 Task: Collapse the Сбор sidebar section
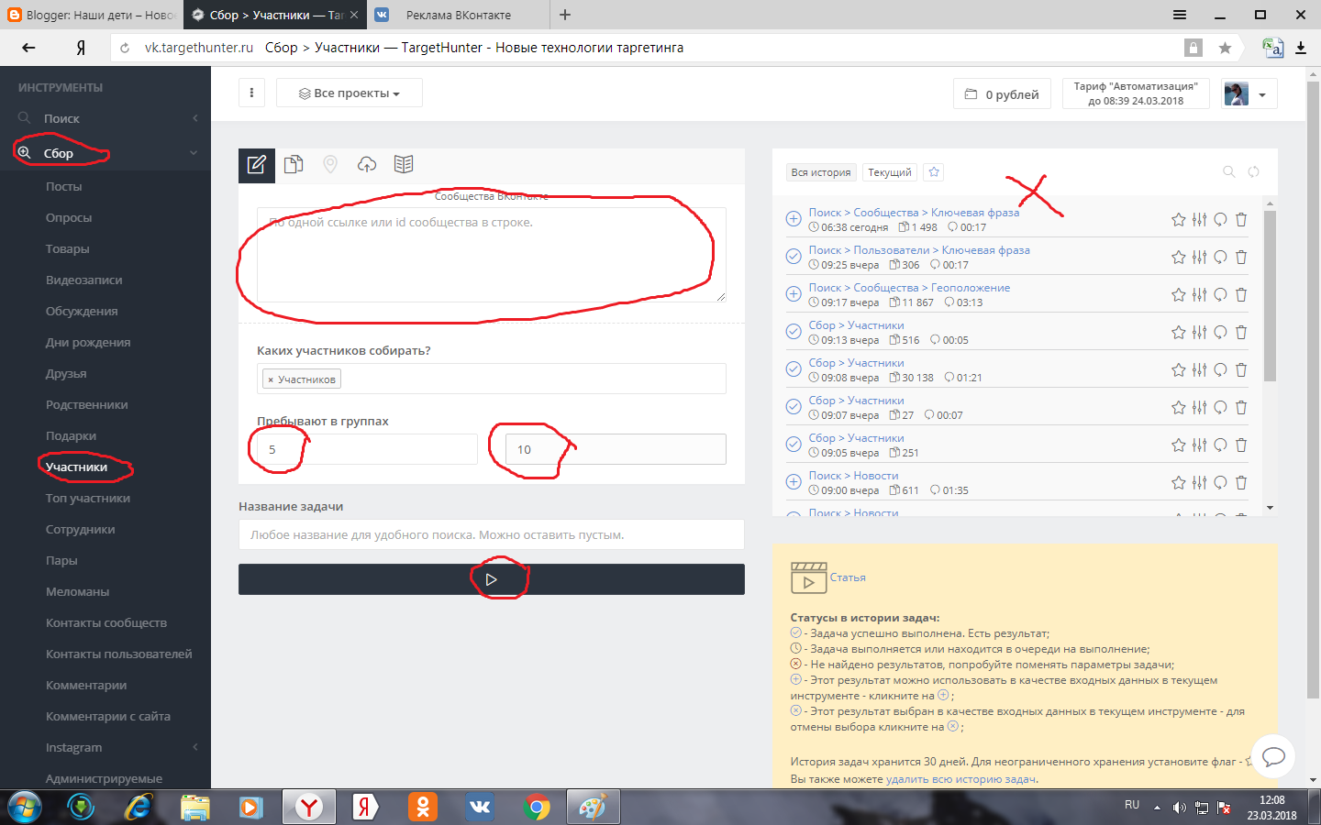pos(105,153)
